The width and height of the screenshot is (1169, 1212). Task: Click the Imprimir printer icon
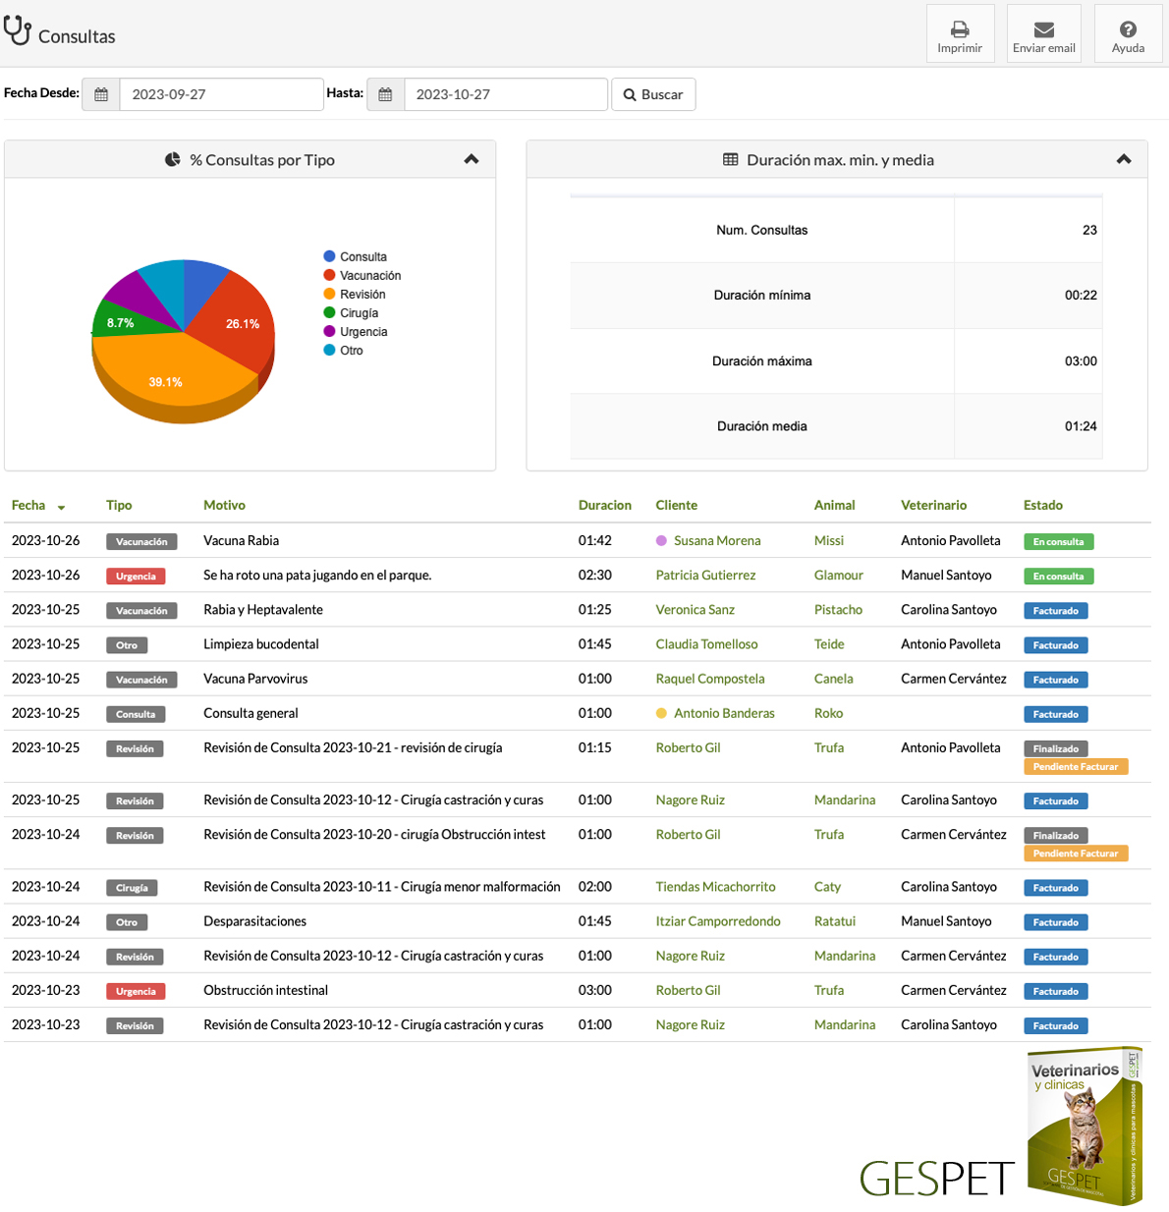tap(960, 29)
